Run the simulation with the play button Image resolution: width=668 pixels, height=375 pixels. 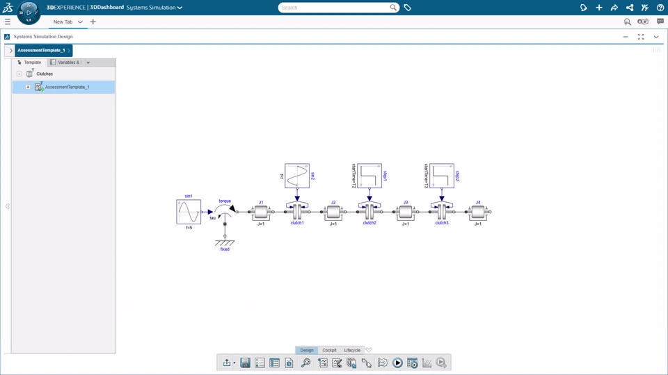397,362
